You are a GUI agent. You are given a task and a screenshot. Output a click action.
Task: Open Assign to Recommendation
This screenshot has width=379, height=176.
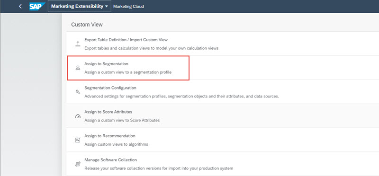tap(110, 136)
